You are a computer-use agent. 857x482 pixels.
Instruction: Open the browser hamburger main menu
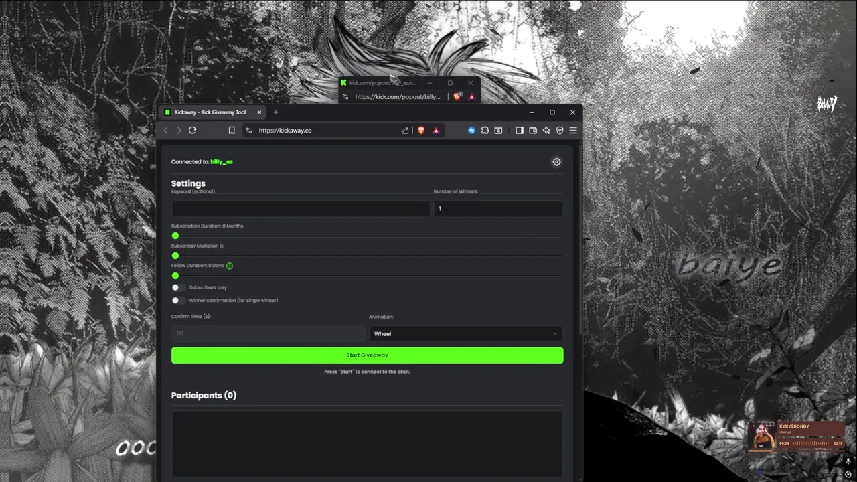click(x=572, y=131)
